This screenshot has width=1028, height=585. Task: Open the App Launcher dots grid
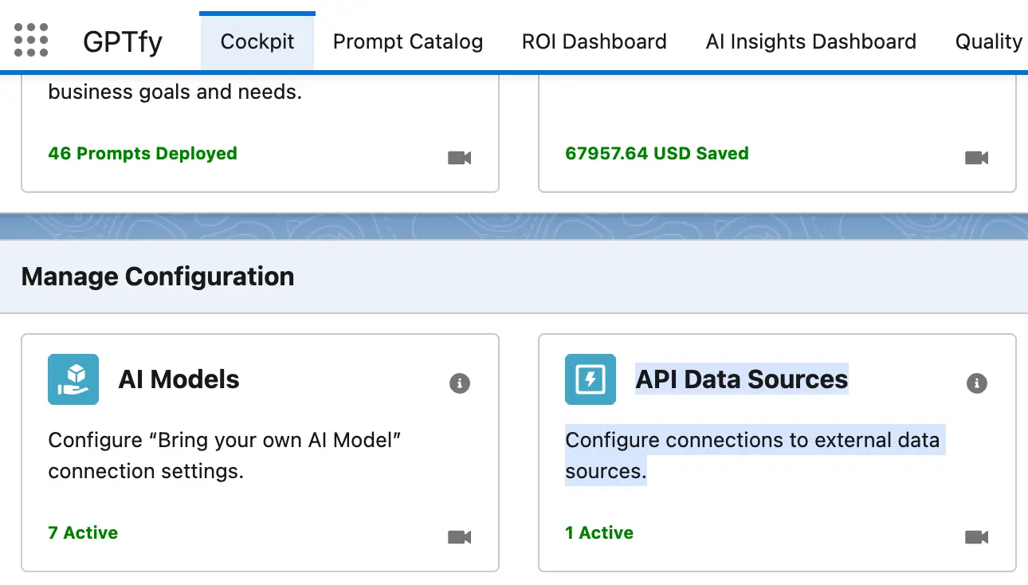31,40
